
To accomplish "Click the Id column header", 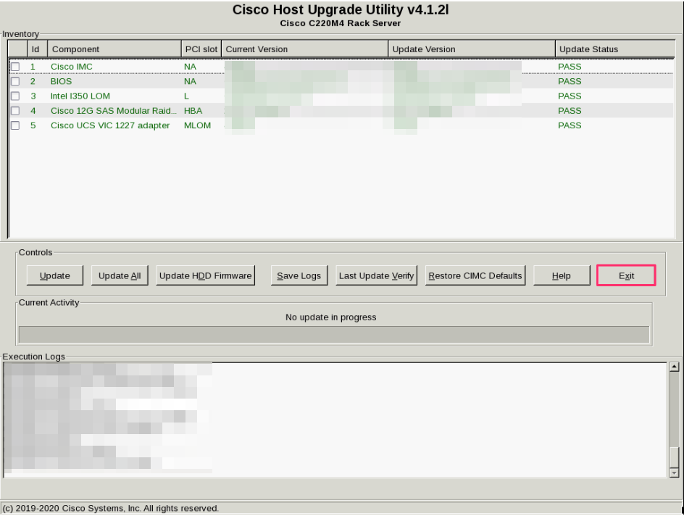I will pos(38,49).
